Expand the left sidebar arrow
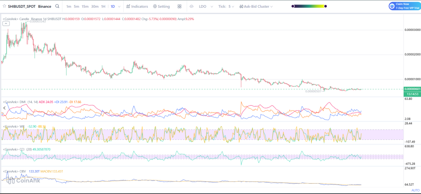The image size is (421, 194). (4, 108)
